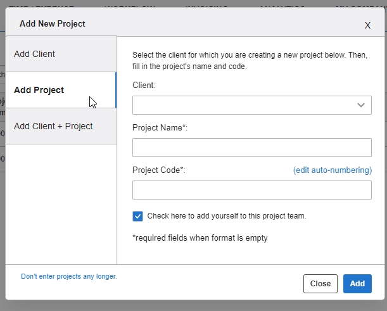
Task: Close the dialog with the X icon
Action: (367, 25)
